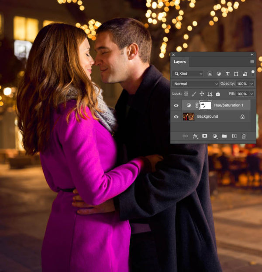This screenshot has height=272, width=262.
Task: Click Hue/Saturation adjustment layer icon
Action: [189, 105]
